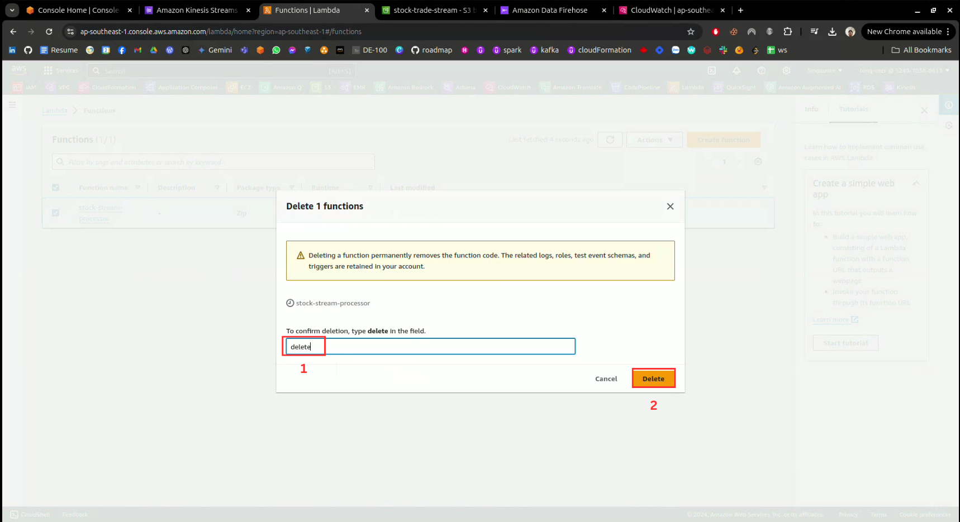Click the orange Delete confirmation button
960x522 pixels.
point(653,379)
